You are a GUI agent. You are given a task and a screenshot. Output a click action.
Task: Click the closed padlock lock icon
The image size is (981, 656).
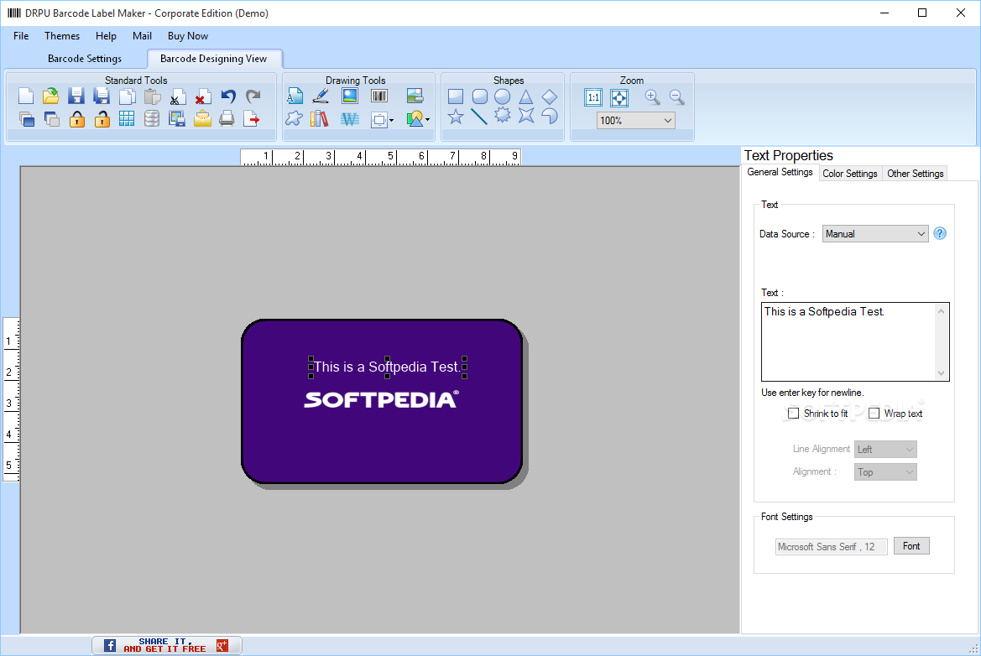pyautogui.click(x=76, y=119)
